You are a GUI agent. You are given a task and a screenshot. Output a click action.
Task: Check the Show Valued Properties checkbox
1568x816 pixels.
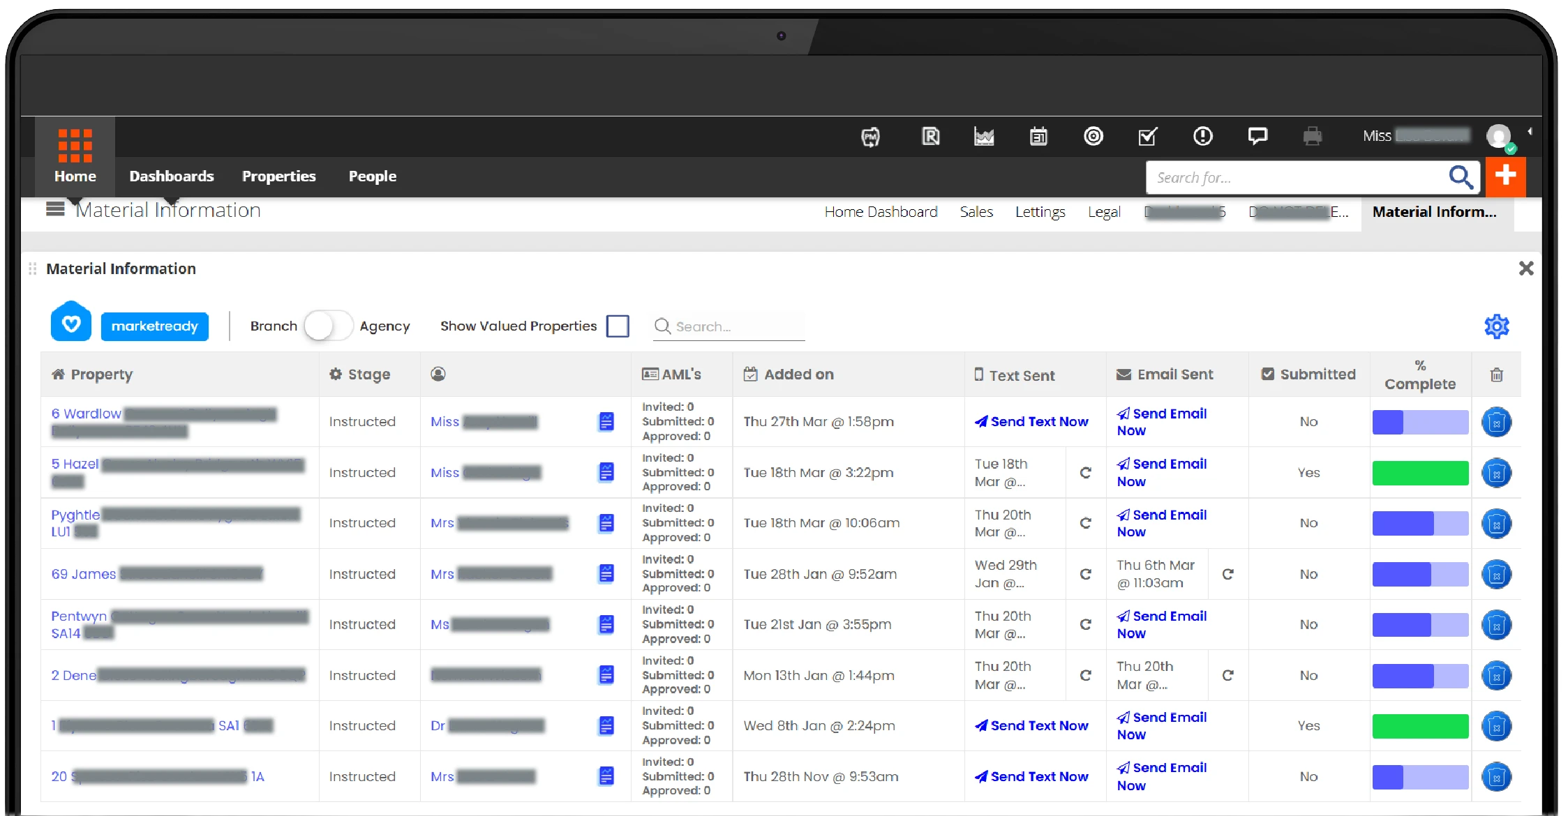pos(618,326)
